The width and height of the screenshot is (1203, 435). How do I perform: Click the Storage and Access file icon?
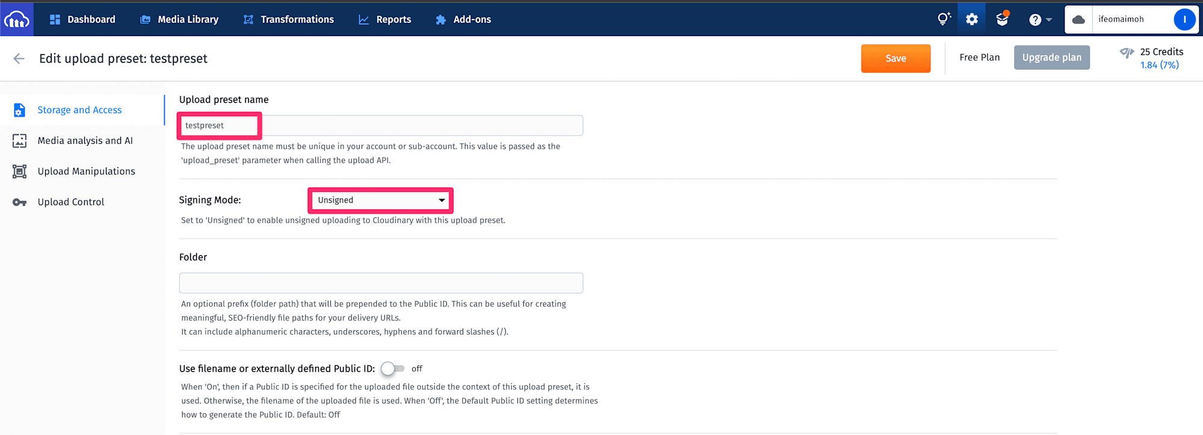19,110
